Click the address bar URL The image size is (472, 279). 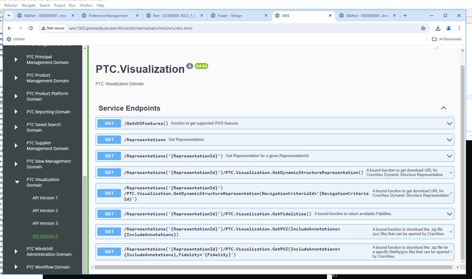coord(131,28)
